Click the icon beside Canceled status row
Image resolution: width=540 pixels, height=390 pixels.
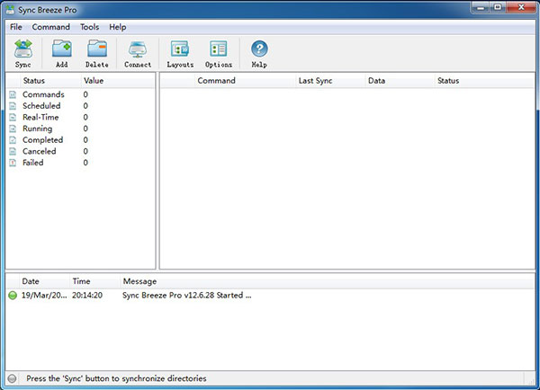pos(13,151)
